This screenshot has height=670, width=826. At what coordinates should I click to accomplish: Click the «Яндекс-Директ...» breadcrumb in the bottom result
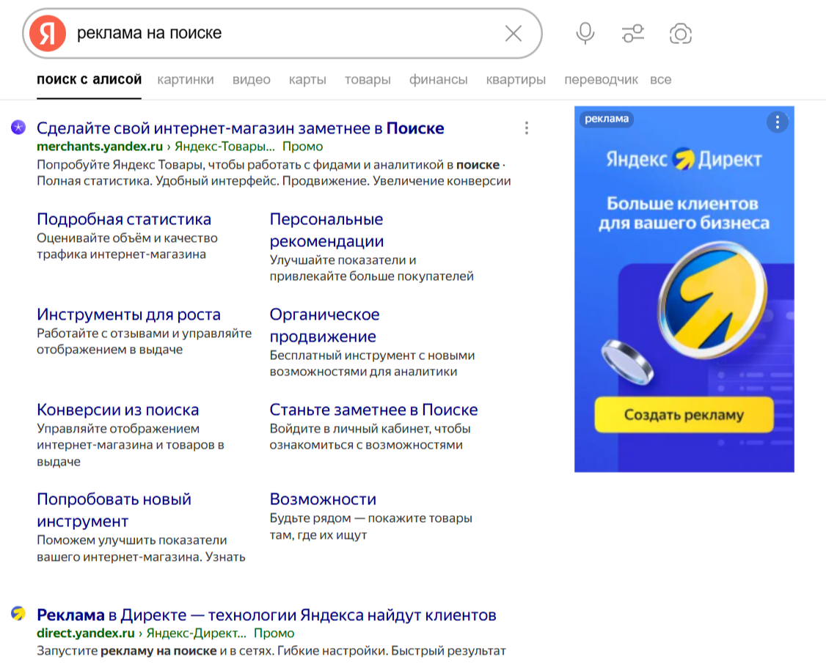click(196, 633)
